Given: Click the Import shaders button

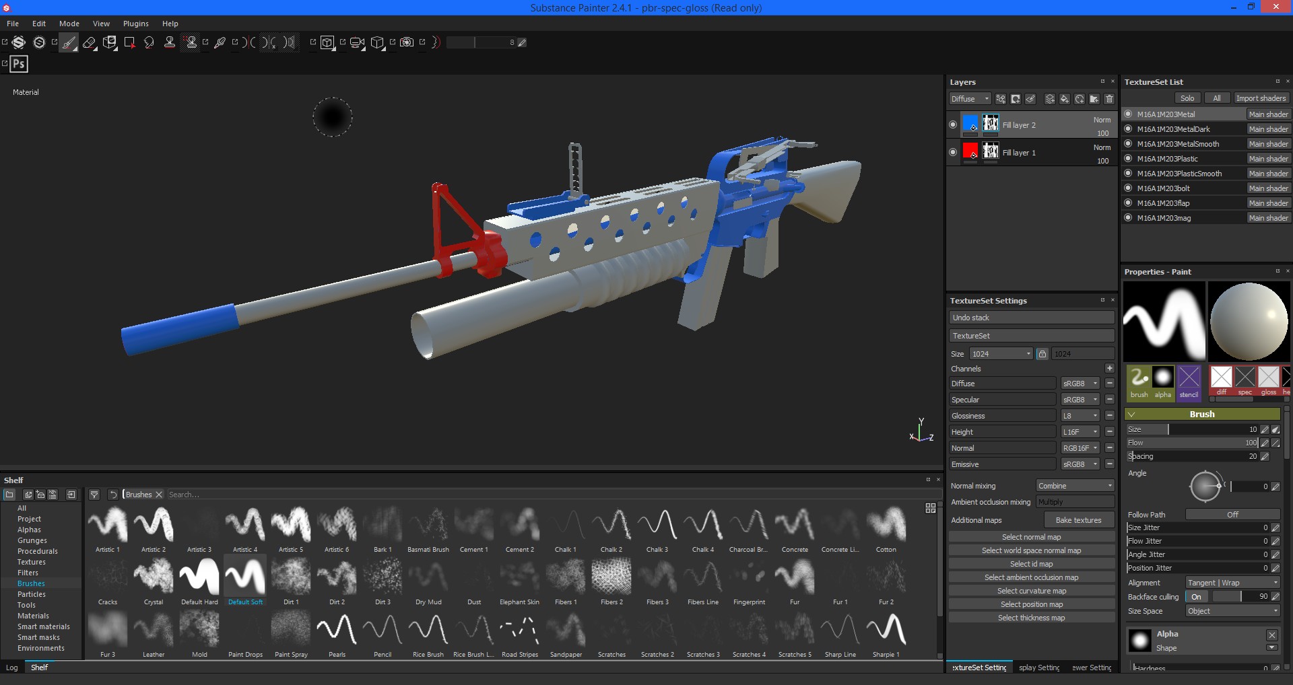Looking at the screenshot, I should 1261,98.
